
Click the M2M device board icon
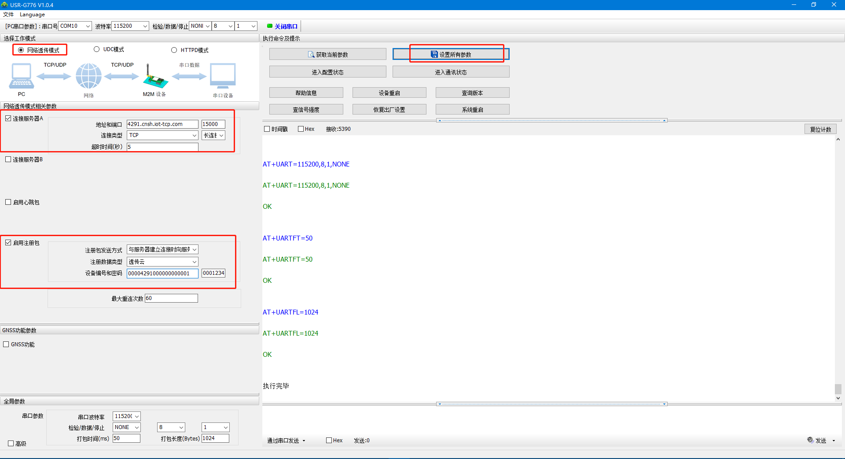pos(155,78)
